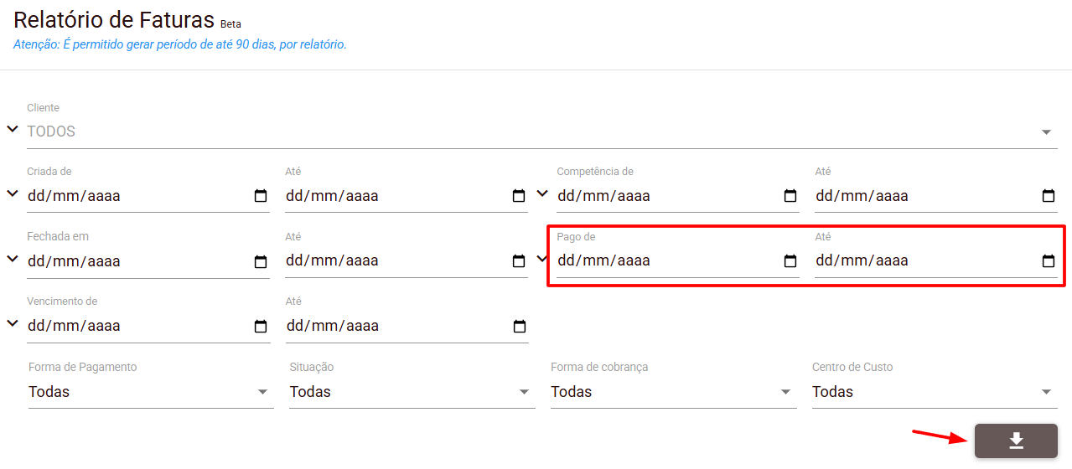Screen dimensions: 1072x469
Task: Click calendar icon in Pago de field
Action: pyautogui.click(x=790, y=261)
